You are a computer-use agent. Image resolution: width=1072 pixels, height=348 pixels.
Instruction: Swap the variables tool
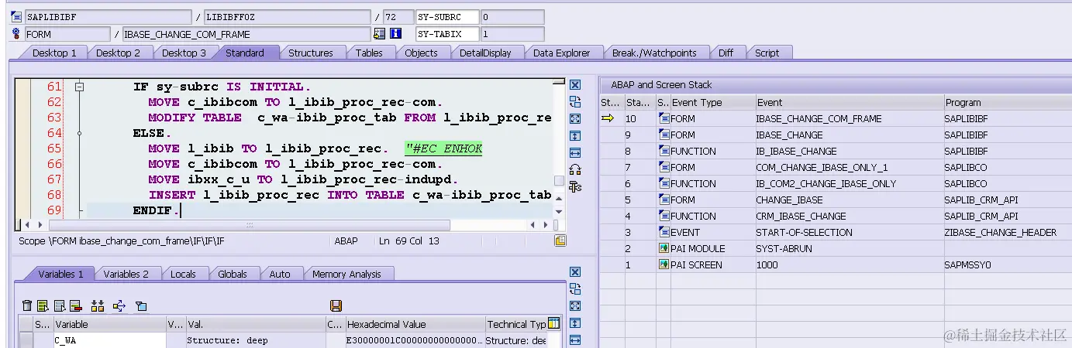[575, 289]
